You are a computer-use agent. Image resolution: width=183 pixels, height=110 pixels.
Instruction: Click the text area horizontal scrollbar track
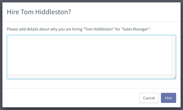(x=89, y=77)
